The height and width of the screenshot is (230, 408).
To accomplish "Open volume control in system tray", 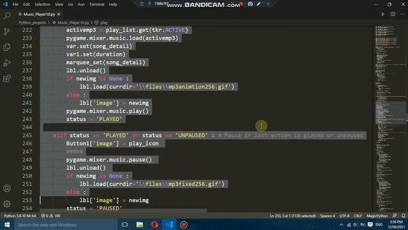I will pos(355,224).
